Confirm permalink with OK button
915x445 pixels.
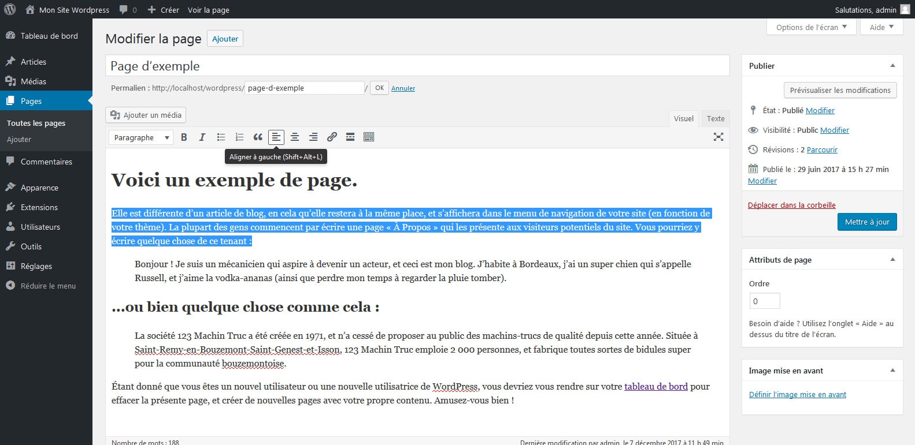pyautogui.click(x=379, y=88)
